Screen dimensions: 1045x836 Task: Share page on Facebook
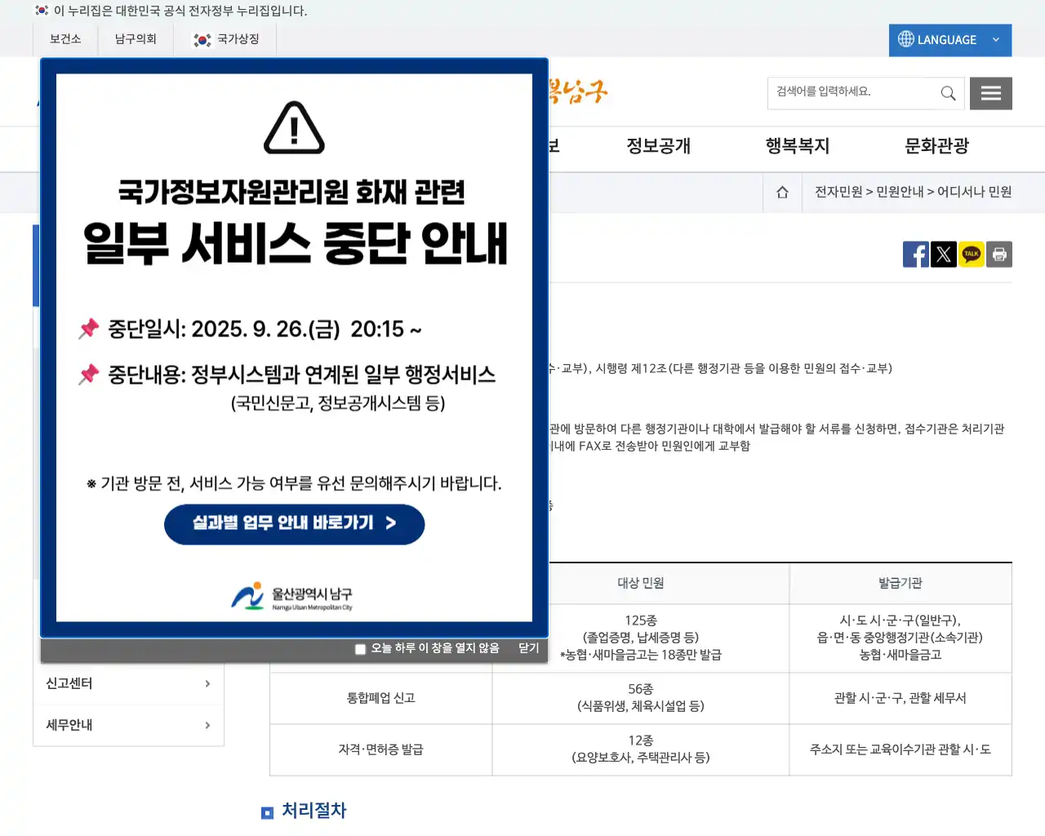(916, 254)
